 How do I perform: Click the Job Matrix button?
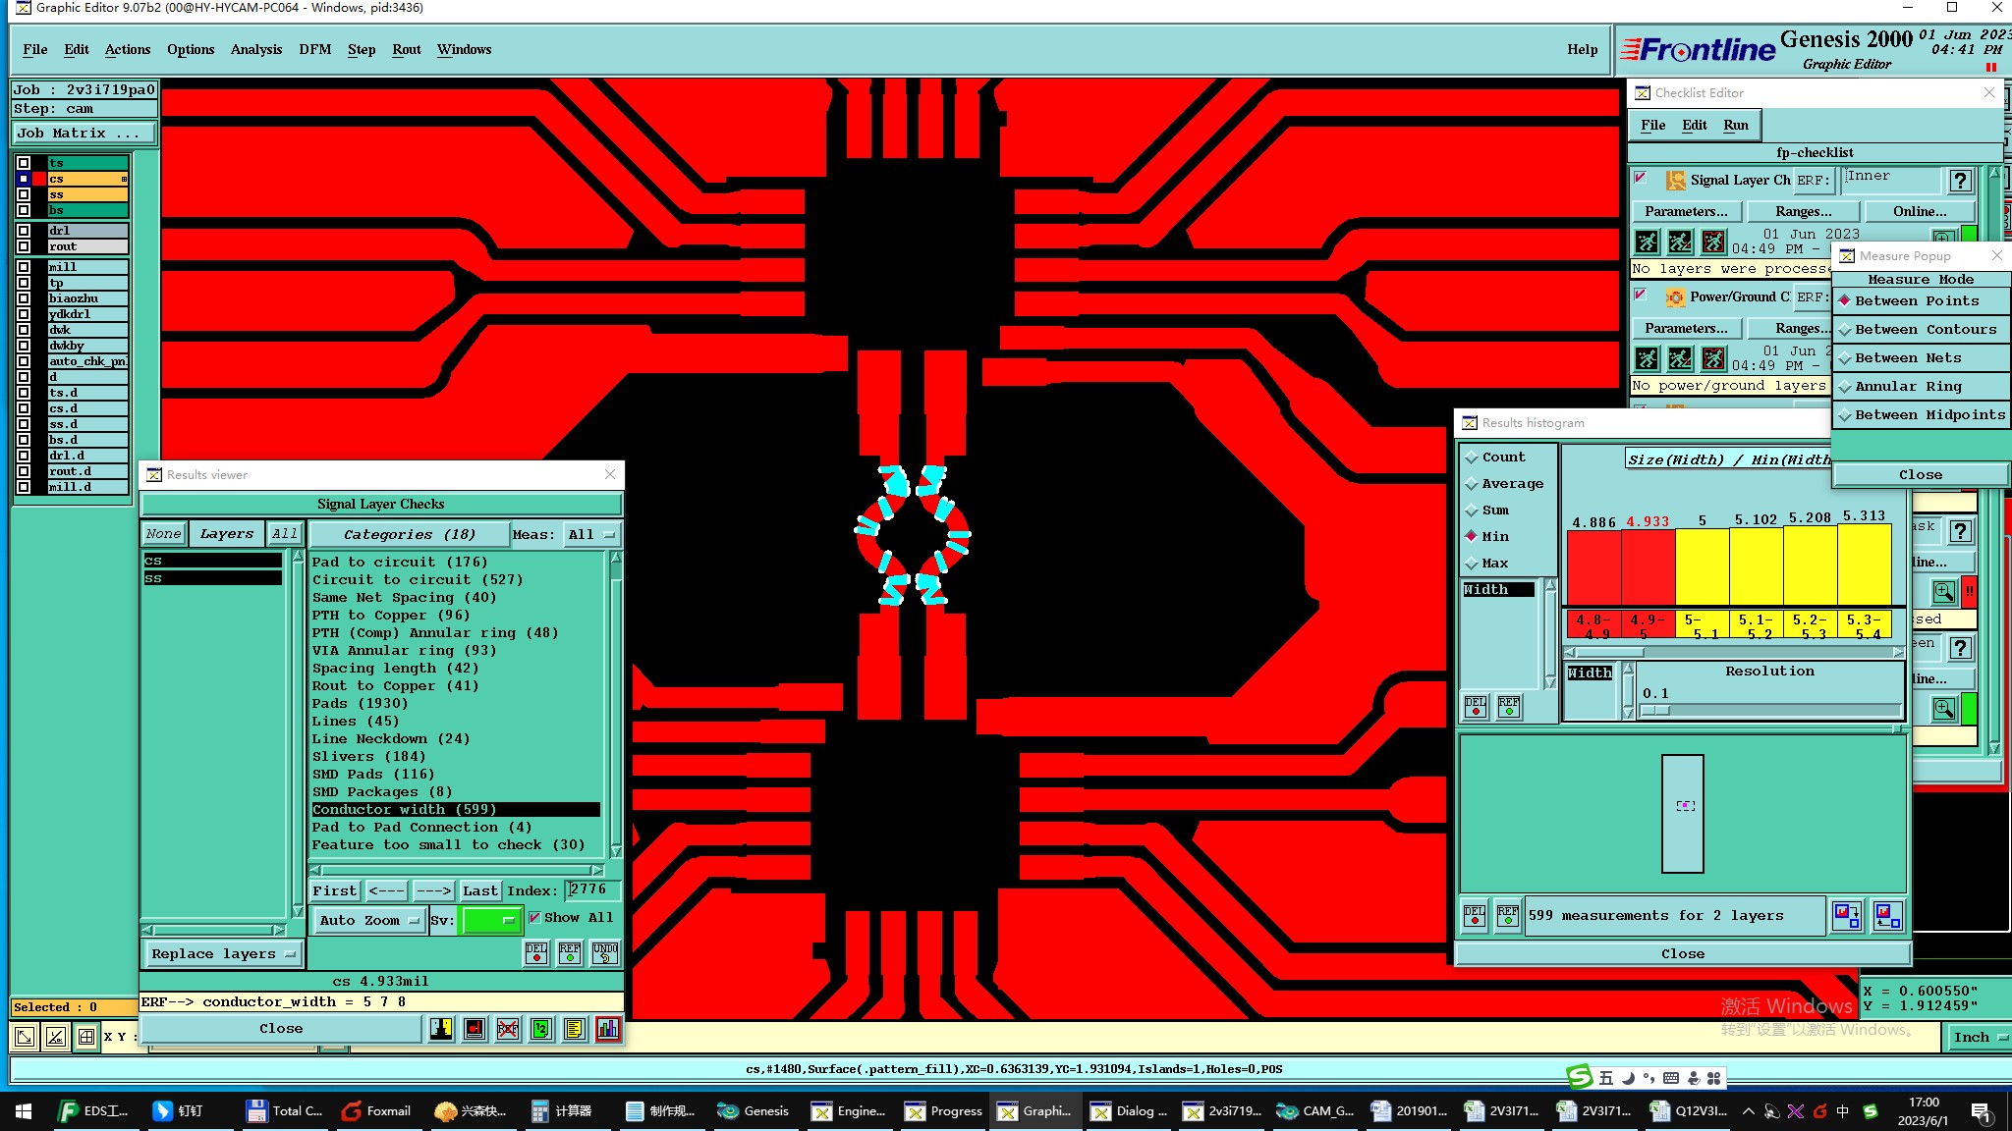pos(84,133)
